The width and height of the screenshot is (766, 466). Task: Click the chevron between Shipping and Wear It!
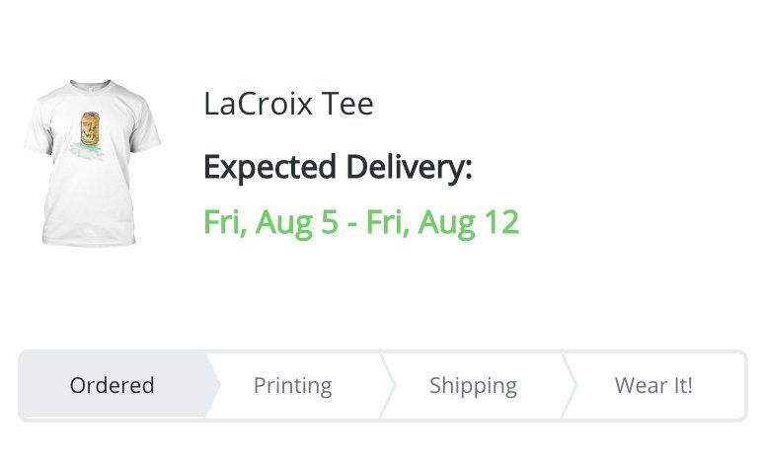tap(571, 385)
